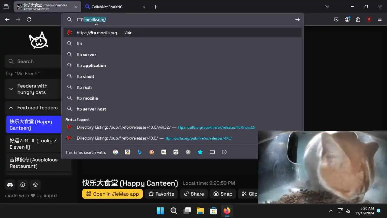
Task: Choose the 'ftp client' suggestion
Action: click(183, 76)
